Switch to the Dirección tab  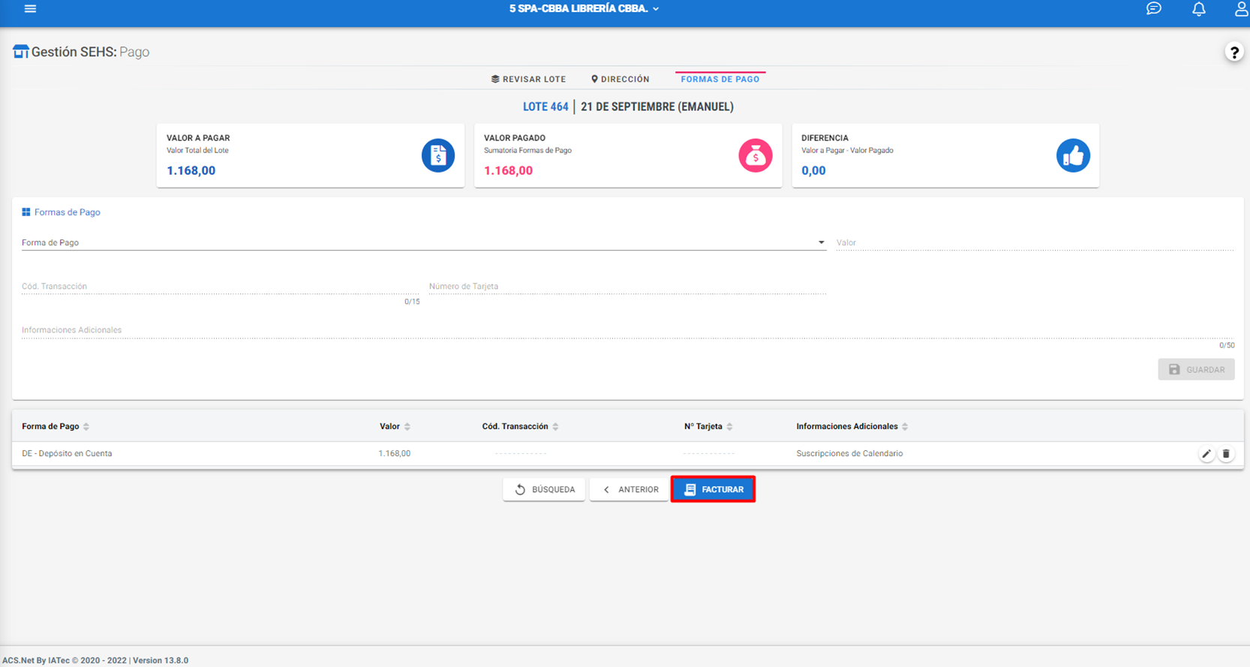(620, 79)
